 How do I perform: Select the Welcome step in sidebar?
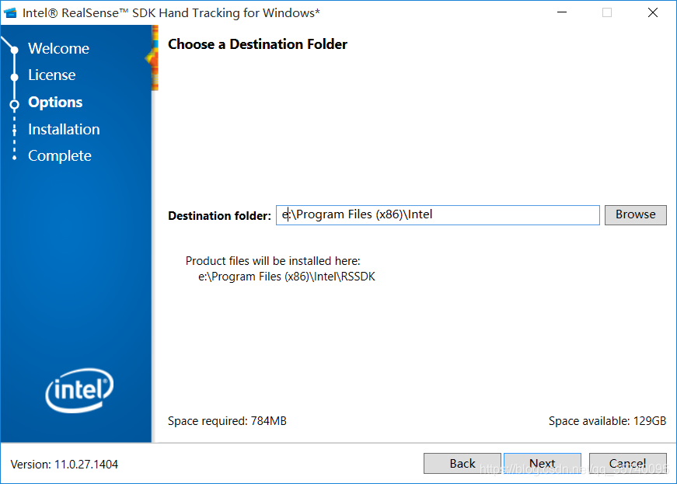point(58,48)
